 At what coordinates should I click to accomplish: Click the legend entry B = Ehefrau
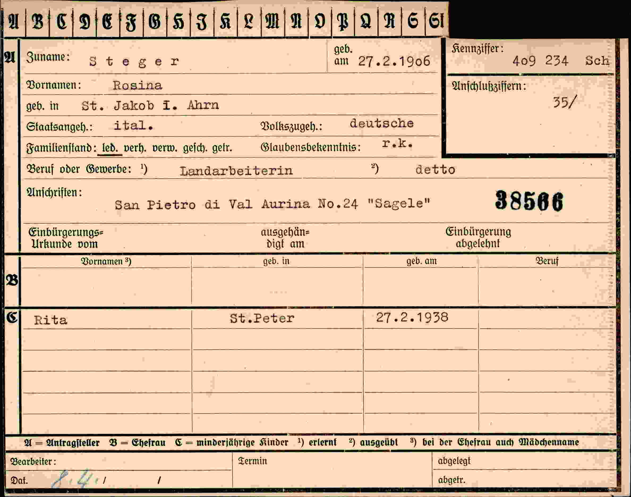137,443
